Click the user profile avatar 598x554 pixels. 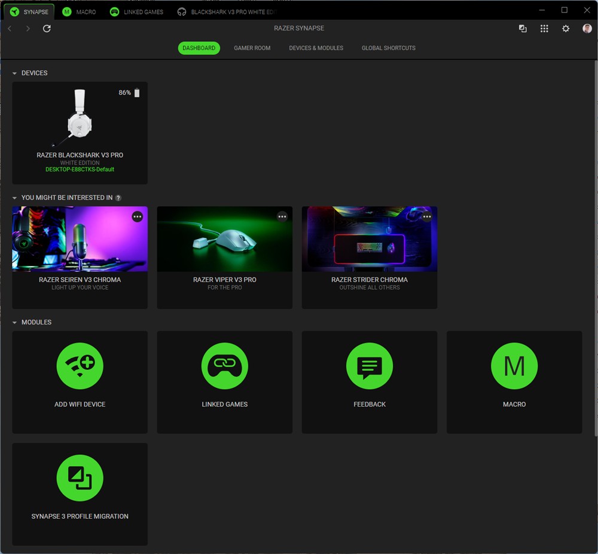click(x=587, y=29)
